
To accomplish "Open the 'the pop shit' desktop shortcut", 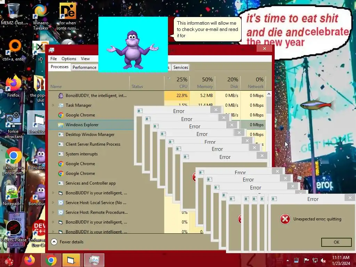I will 38,89.
